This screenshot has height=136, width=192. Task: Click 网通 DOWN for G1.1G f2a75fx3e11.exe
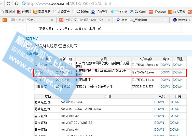point(178,80)
